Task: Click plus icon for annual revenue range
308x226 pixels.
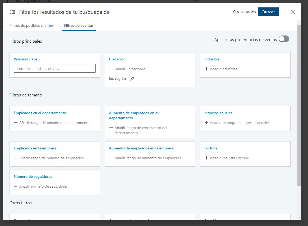Action: pyautogui.click(x=206, y=123)
